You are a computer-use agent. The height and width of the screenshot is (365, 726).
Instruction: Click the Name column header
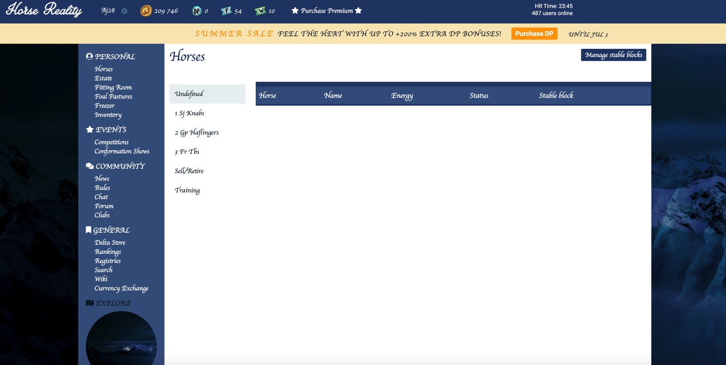tap(333, 95)
